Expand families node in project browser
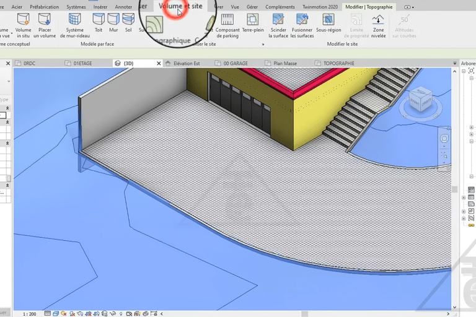The image size is (476, 317). [x=464, y=211]
